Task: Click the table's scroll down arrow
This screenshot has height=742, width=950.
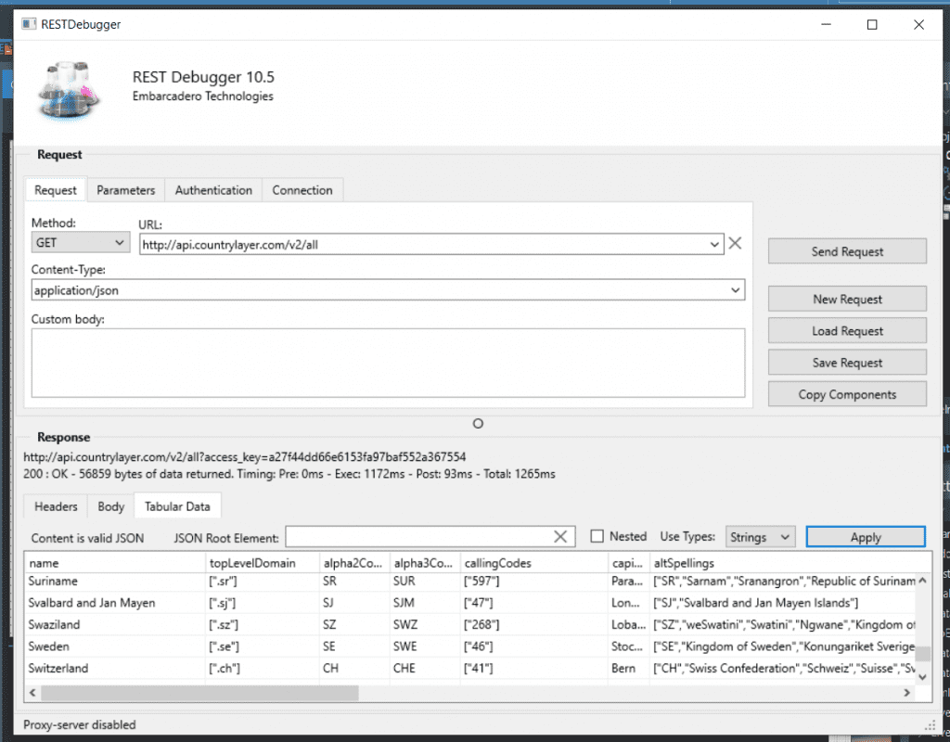Action: (922, 676)
